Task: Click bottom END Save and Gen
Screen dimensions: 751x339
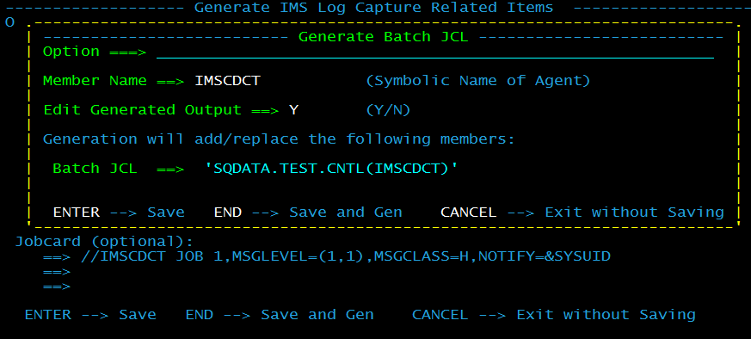Action: pos(280,315)
